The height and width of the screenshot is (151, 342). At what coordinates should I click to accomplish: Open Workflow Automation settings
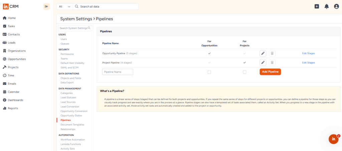pyautogui.click(x=72, y=140)
